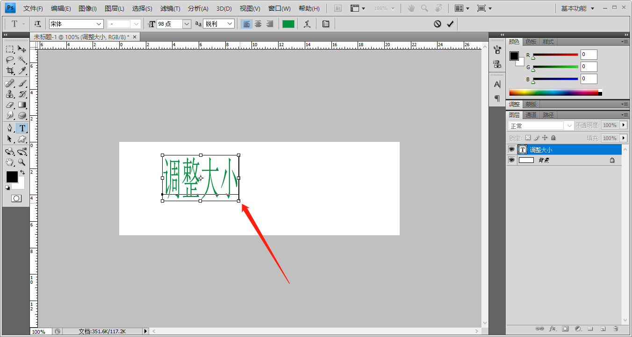Click the zoom percentage field in the status bar

pyautogui.click(x=40, y=331)
